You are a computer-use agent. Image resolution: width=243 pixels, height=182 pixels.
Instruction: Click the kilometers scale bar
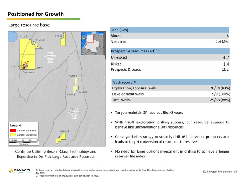click(24, 142)
